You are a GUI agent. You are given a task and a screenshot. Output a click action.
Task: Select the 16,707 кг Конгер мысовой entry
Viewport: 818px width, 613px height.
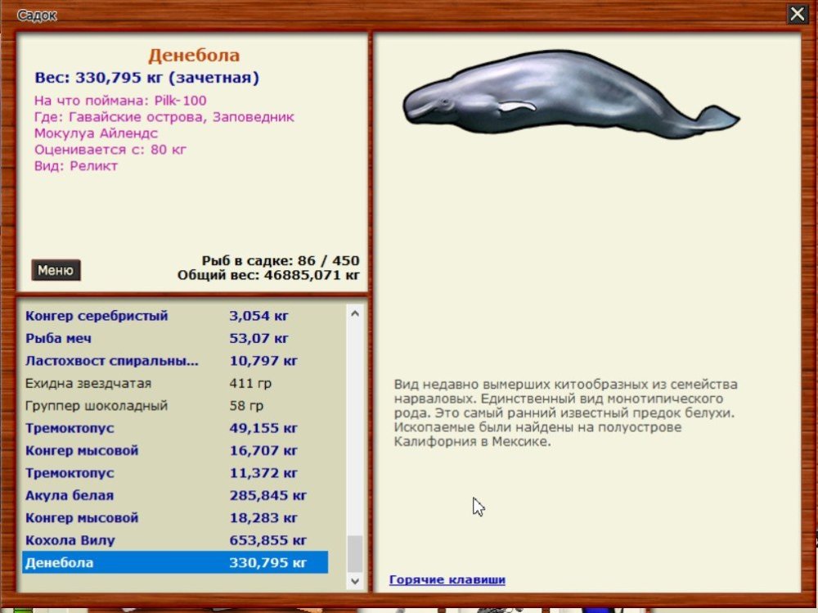click(x=175, y=451)
